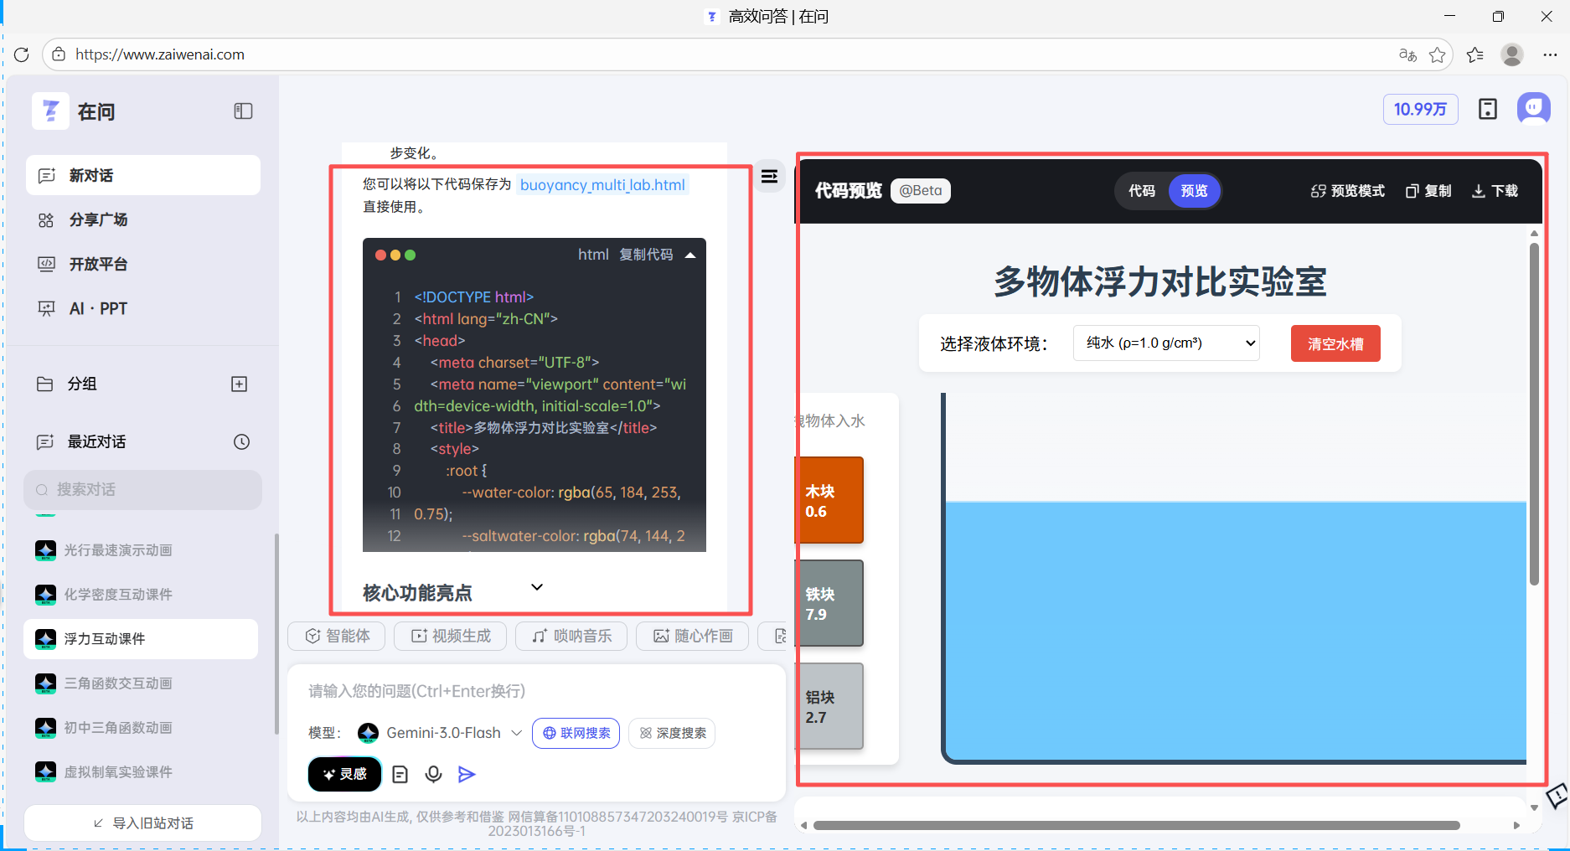The height and width of the screenshot is (851, 1570).
Task: Enable the 深度搜索 option
Action: coord(671,733)
